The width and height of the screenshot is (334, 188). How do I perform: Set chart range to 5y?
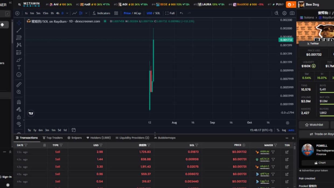[29, 130]
